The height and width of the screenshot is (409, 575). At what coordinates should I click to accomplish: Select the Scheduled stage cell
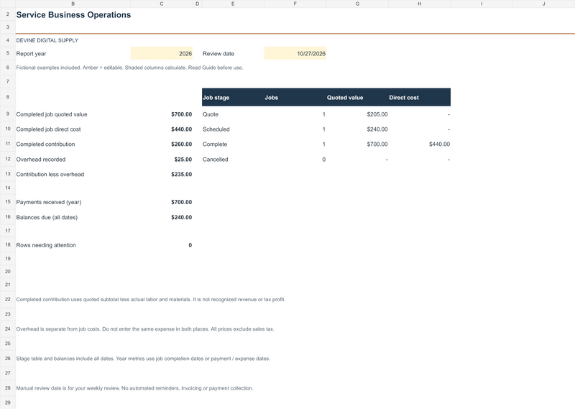coord(233,129)
